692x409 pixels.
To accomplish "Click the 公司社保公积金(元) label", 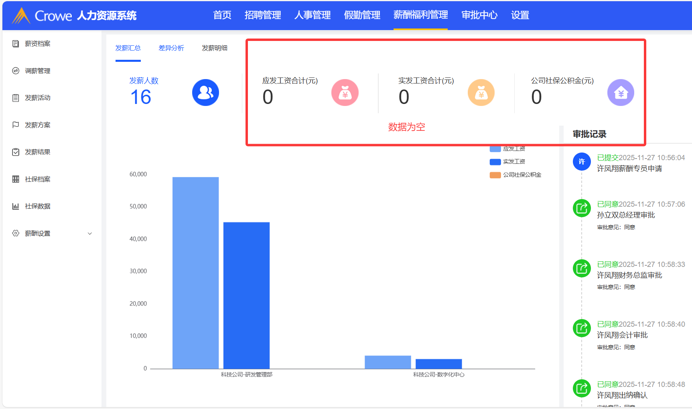I will [x=562, y=81].
